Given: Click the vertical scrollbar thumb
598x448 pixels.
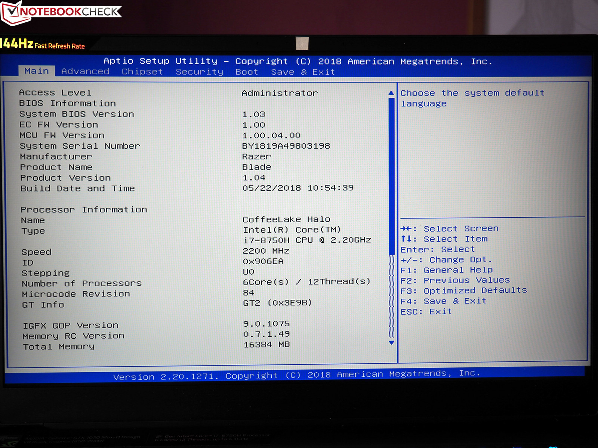Looking at the screenshot, I should pos(391,176).
